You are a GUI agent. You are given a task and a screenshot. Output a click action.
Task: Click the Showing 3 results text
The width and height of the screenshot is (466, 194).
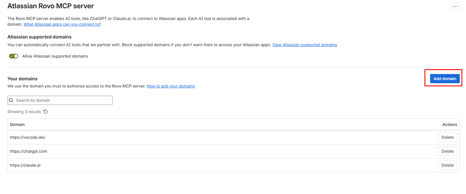tap(24, 112)
